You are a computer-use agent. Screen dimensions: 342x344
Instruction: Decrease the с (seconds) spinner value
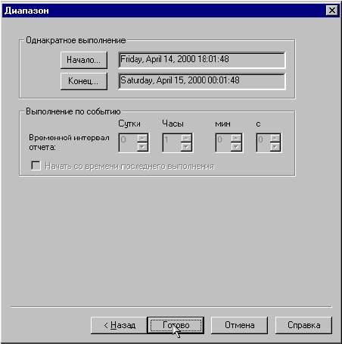point(275,147)
